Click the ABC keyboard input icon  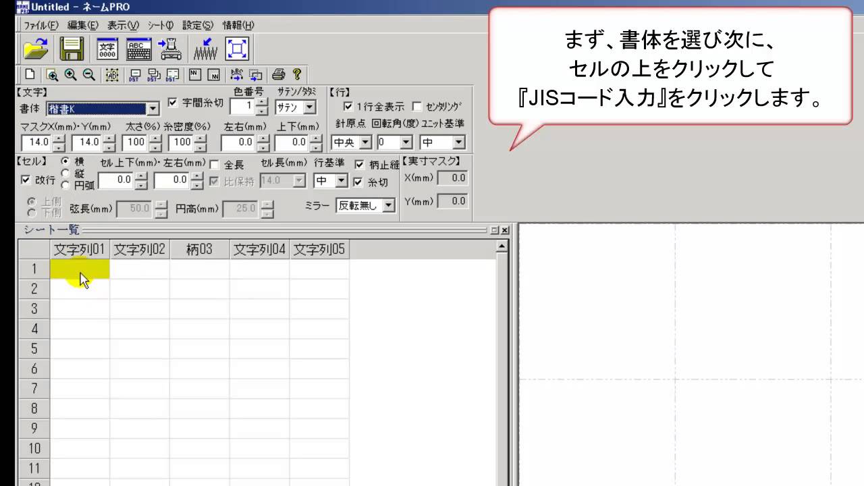[139, 49]
